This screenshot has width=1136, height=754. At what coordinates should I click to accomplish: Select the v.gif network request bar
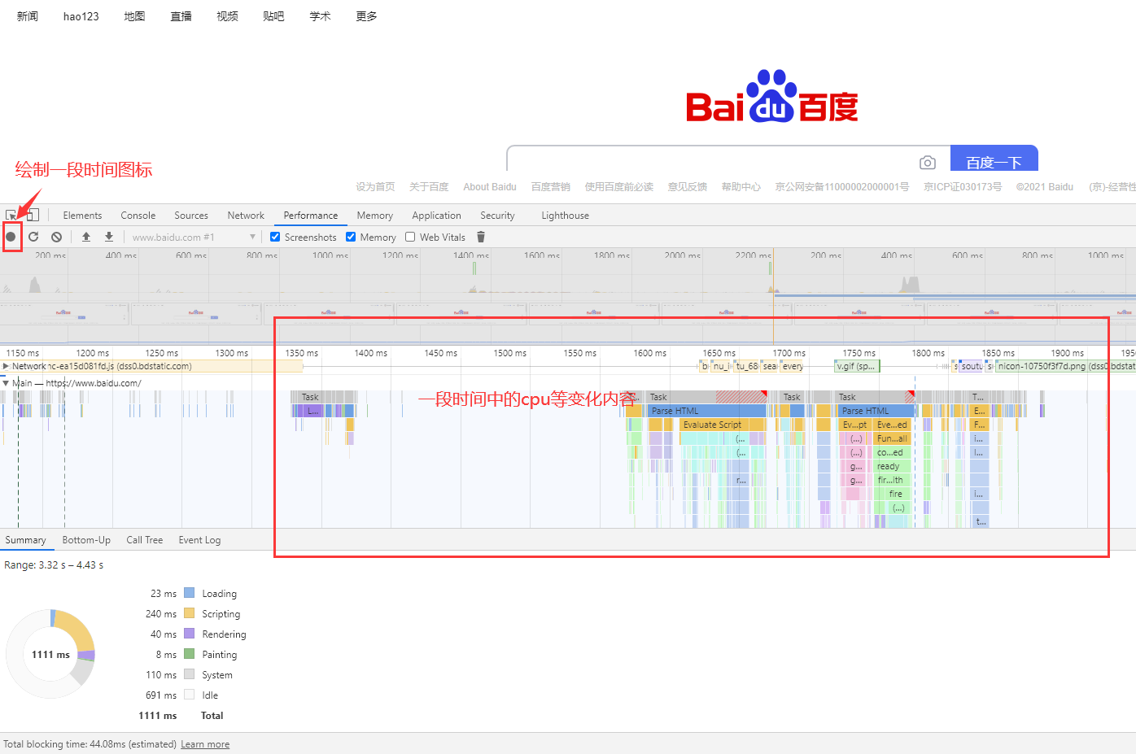[857, 366]
